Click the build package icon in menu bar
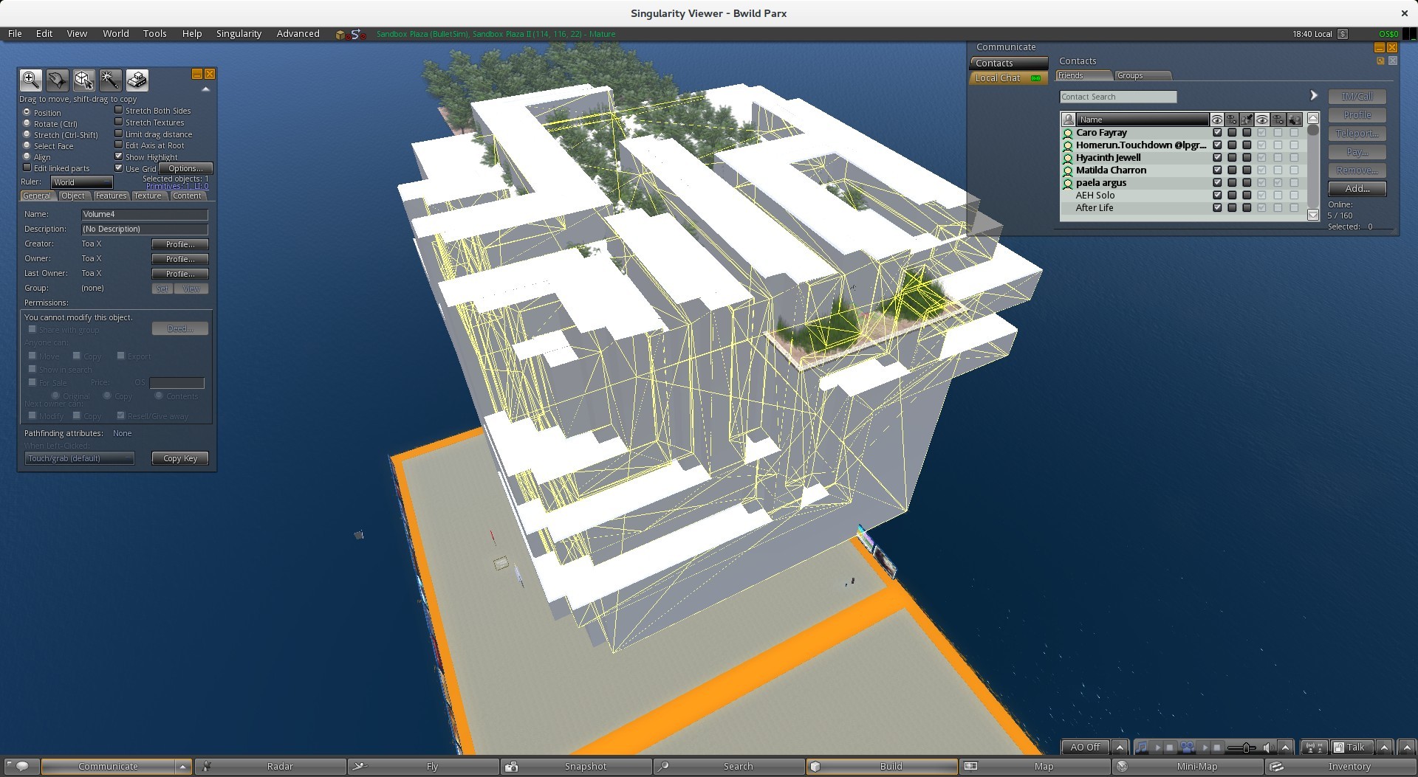This screenshot has width=1418, height=777. point(340,35)
